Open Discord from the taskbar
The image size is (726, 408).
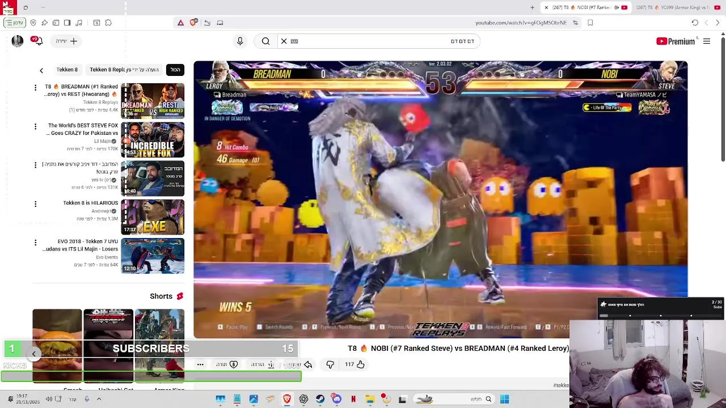coord(337,399)
